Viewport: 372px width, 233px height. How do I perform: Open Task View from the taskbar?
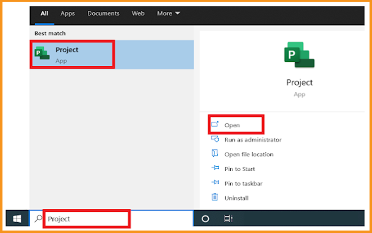coord(228,219)
